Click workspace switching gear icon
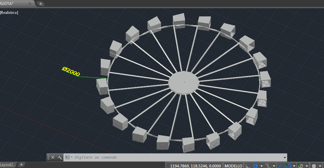 pos(314,166)
